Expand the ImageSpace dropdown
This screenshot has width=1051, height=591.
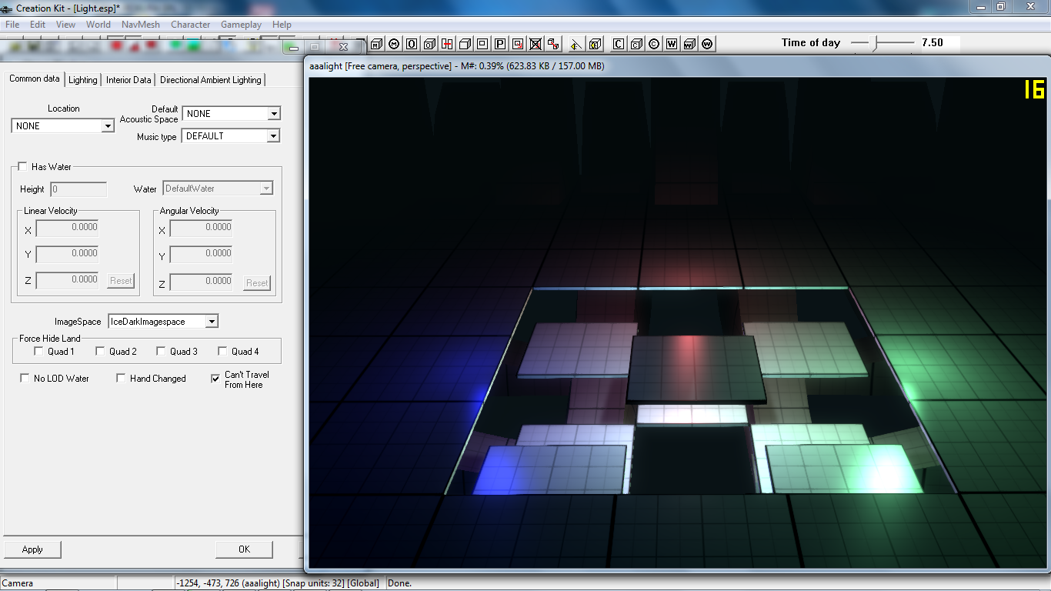[212, 322]
